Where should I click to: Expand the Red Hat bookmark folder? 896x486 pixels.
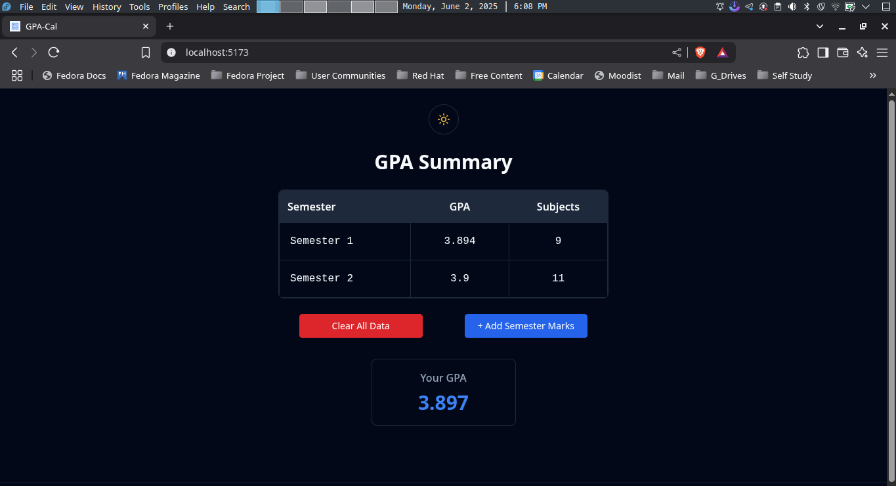(421, 75)
